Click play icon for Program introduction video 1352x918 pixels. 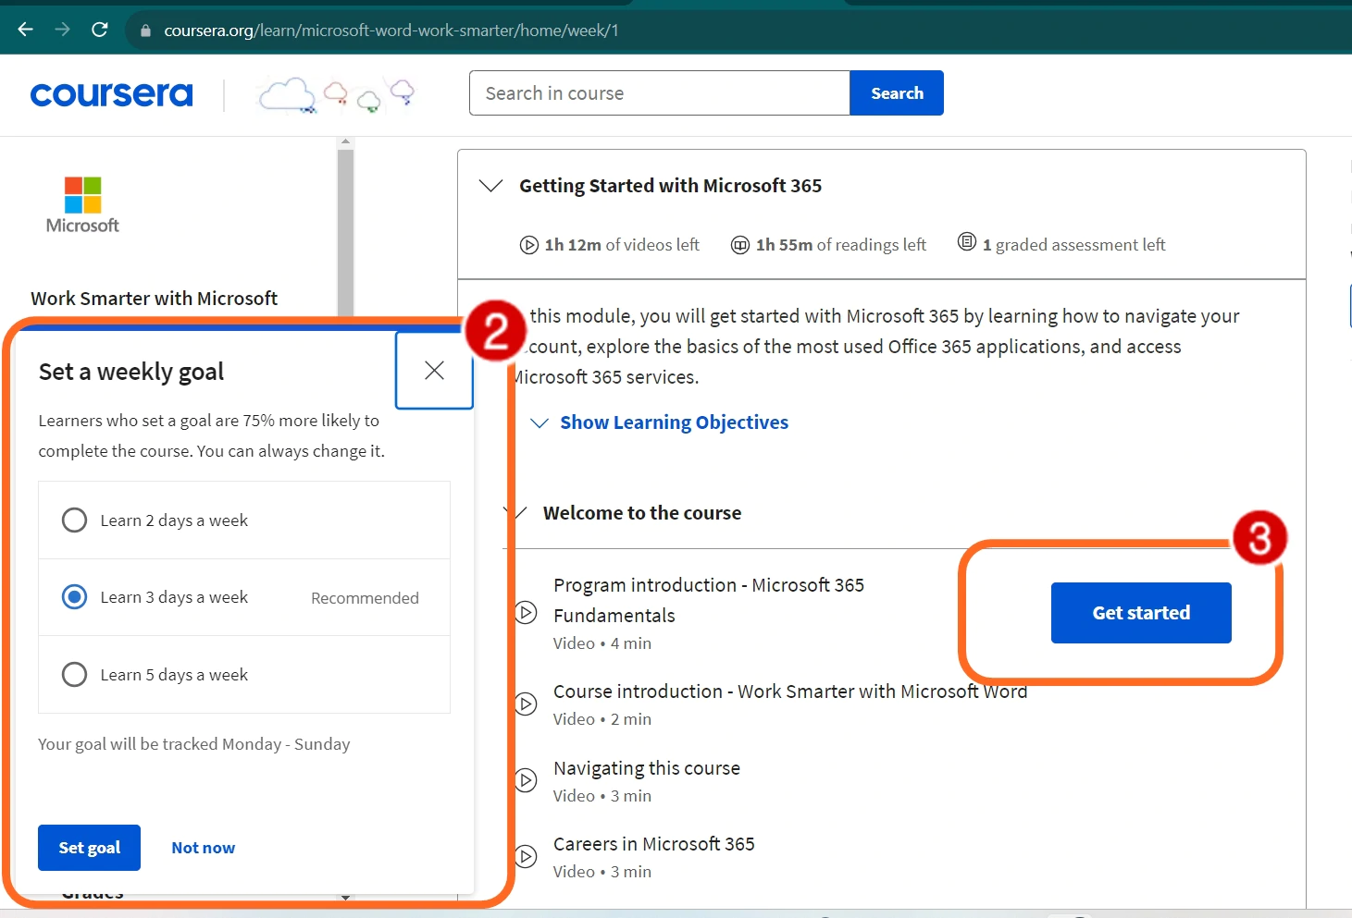click(x=526, y=612)
